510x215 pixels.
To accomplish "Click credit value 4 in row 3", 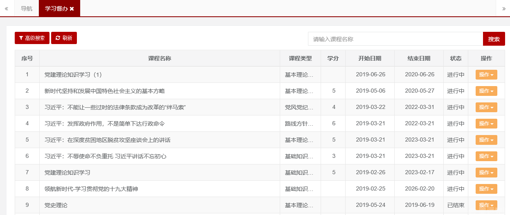I will [x=334, y=107].
